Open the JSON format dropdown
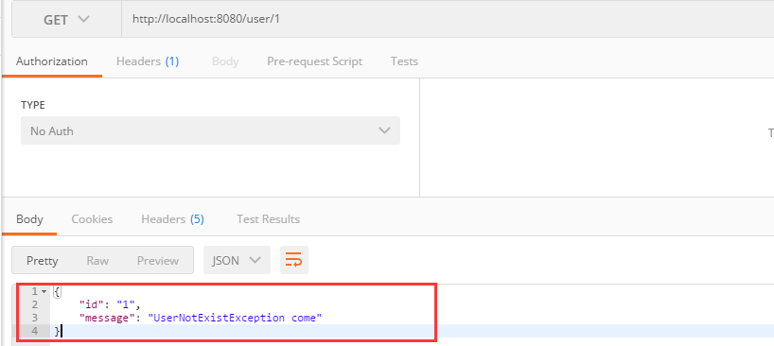This screenshot has width=774, height=346. 237,260
